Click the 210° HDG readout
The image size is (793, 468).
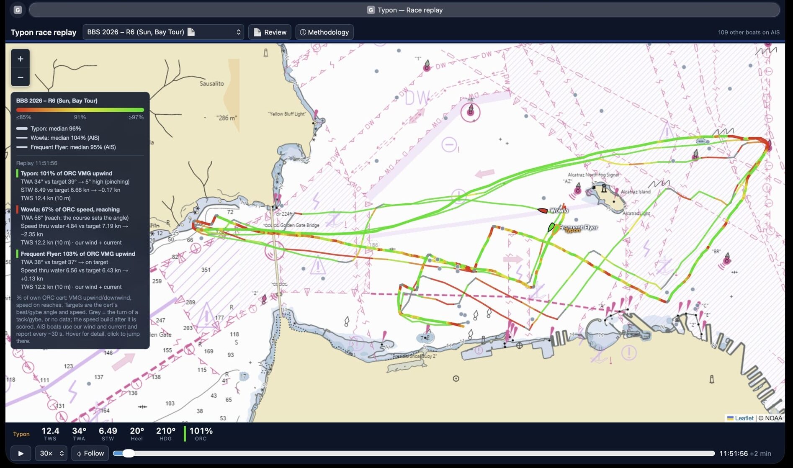pyautogui.click(x=166, y=434)
